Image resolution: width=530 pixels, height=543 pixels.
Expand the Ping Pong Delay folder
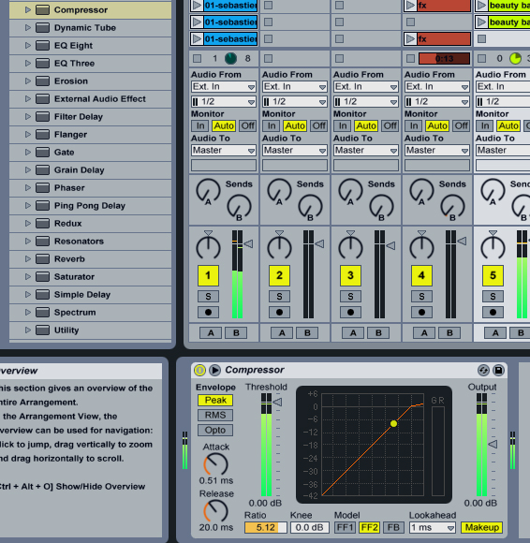[x=28, y=206]
